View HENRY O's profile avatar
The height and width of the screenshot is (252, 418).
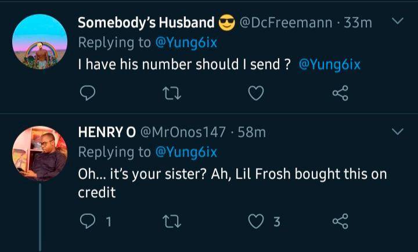(x=39, y=153)
